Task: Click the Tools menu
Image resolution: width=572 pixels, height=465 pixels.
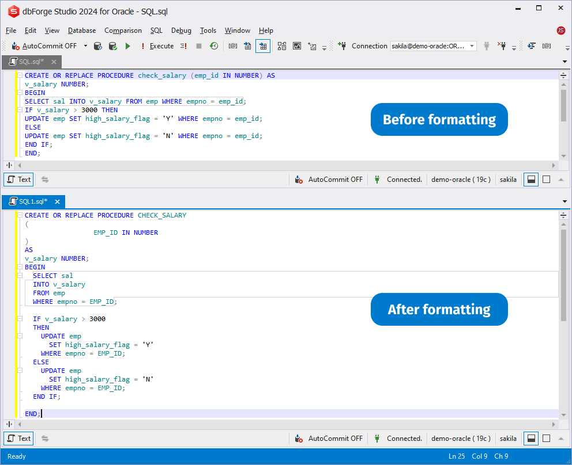Action: 208,31
